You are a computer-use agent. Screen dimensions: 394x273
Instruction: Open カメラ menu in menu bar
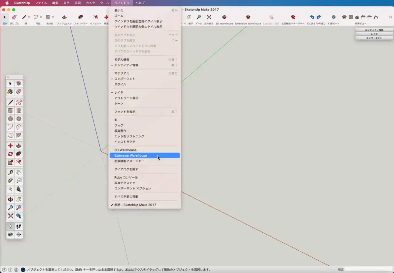pyautogui.click(x=90, y=3)
